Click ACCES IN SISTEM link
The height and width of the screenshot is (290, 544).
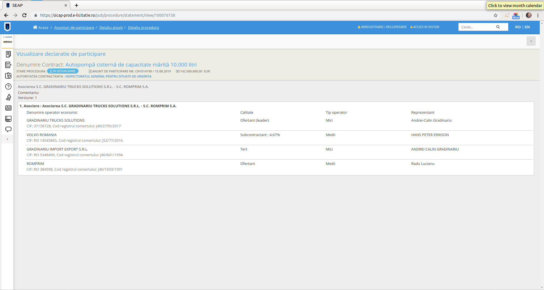[425, 27]
